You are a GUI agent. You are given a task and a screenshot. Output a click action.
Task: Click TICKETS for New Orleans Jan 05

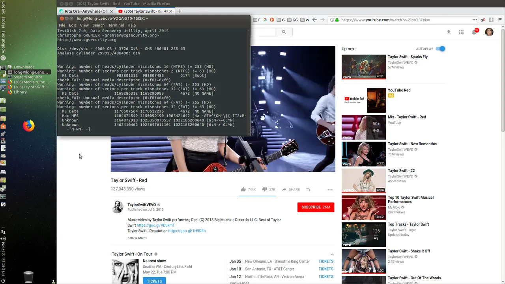(x=326, y=261)
